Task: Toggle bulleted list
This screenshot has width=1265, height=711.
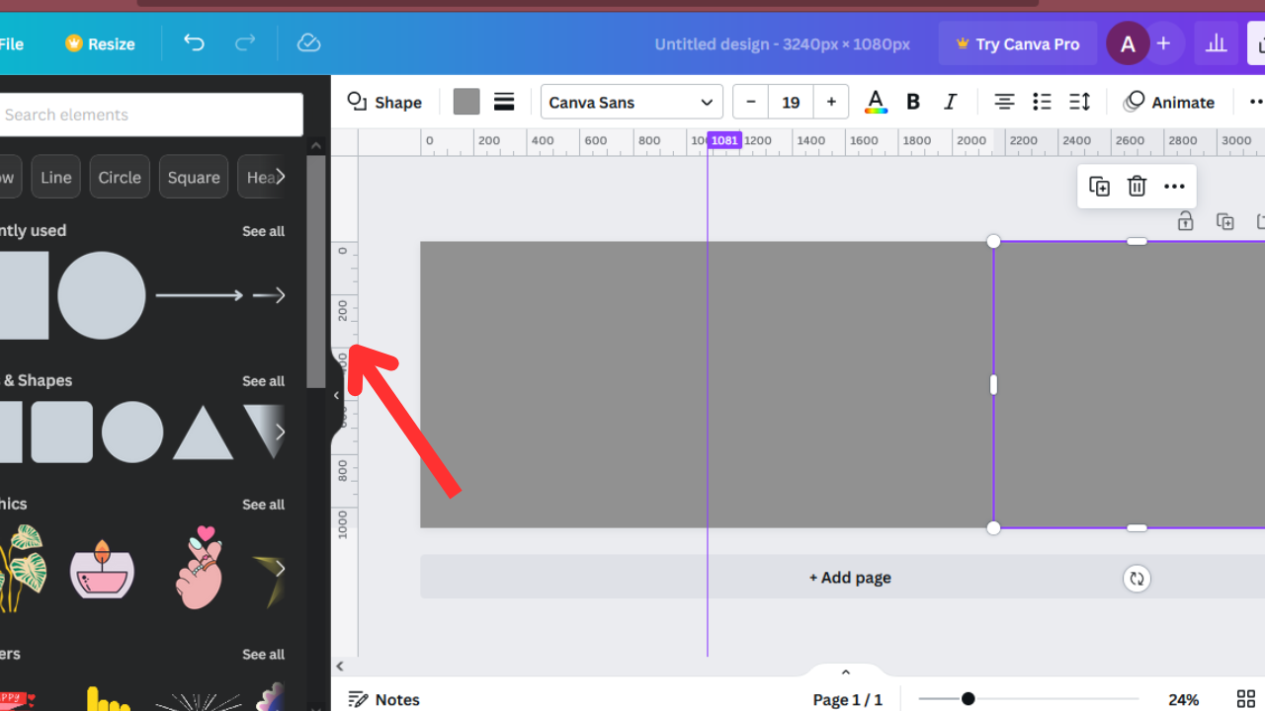Action: 1042,102
